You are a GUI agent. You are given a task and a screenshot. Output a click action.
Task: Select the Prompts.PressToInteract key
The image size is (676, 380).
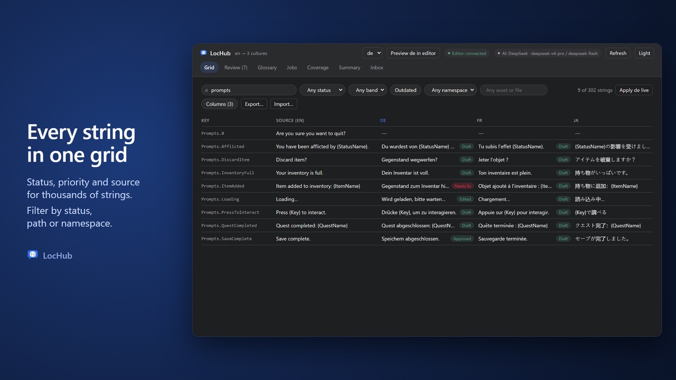coord(230,212)
